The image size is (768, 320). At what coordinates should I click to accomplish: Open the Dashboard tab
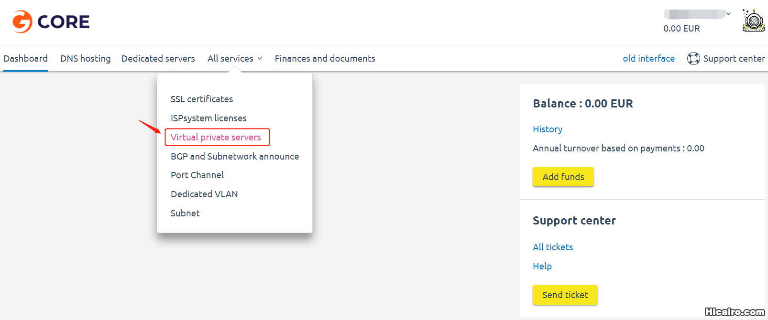[26, 58]
